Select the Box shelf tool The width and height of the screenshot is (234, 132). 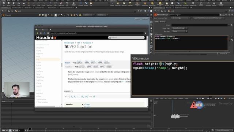pyautogui.click(x=3, y=4)
